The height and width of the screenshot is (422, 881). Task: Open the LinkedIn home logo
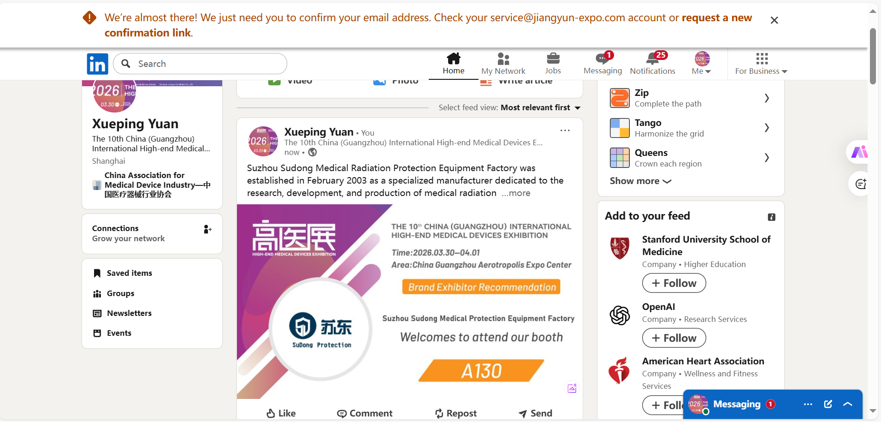pos(97,64)
